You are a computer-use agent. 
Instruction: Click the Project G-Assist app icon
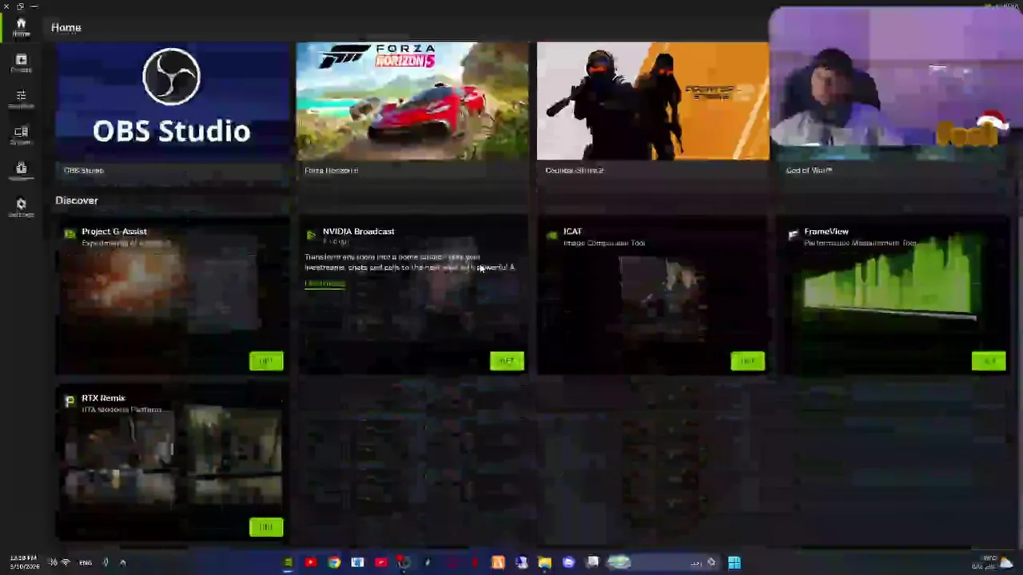(x=70, y=235)
